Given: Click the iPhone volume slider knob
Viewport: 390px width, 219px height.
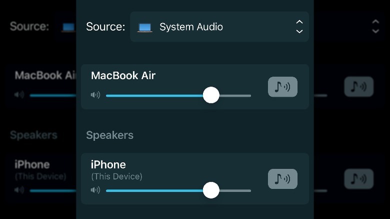Looking at the screenshot, I should 211,190.
